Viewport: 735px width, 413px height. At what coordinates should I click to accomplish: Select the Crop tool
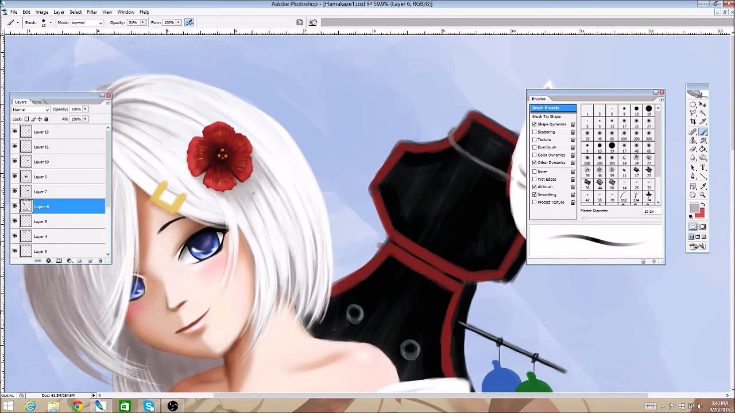(x=693, y=121)
